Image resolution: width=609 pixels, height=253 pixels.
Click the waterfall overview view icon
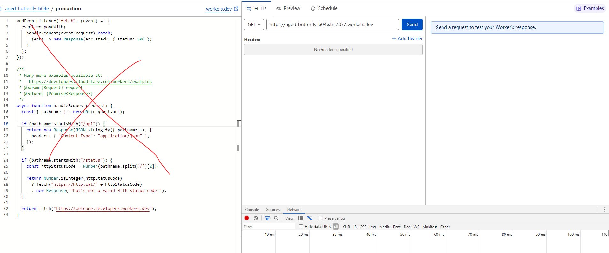309,218
